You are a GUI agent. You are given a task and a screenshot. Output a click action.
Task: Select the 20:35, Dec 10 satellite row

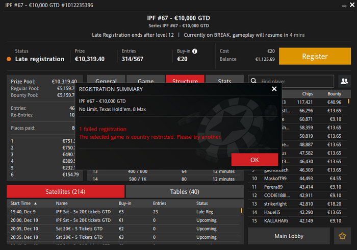click(123, 237)
